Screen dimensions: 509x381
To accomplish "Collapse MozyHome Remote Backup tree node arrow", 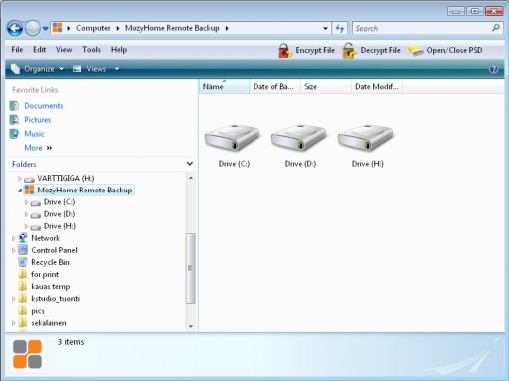I will click(x=20, y=190).
